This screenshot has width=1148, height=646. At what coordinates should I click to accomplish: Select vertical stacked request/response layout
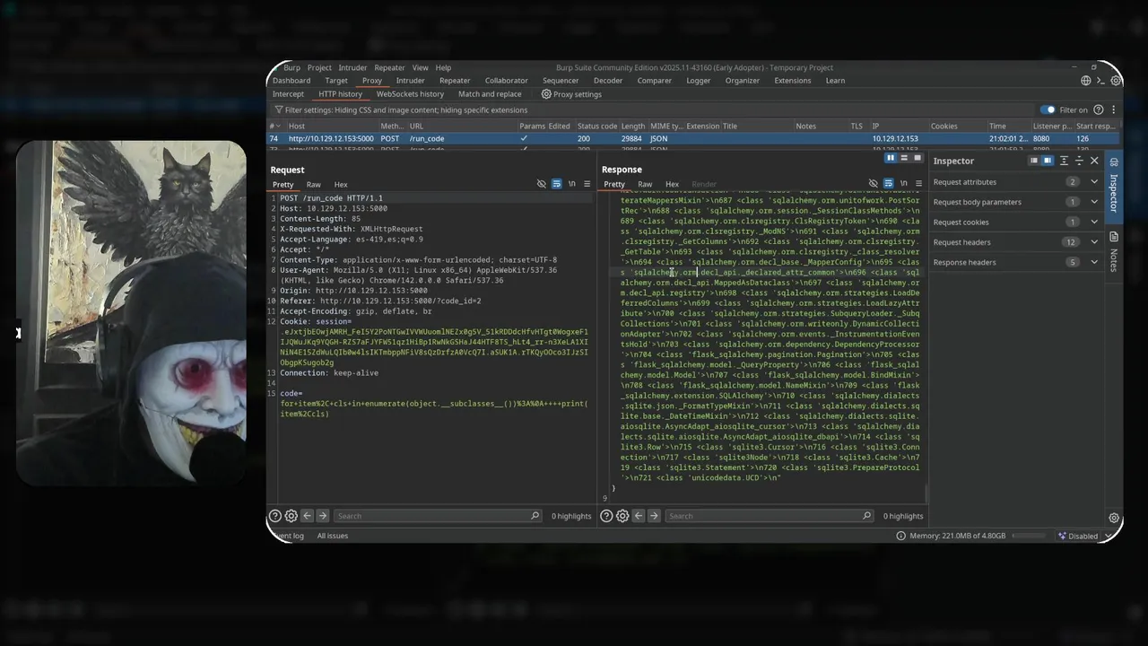tap(904, 158)
